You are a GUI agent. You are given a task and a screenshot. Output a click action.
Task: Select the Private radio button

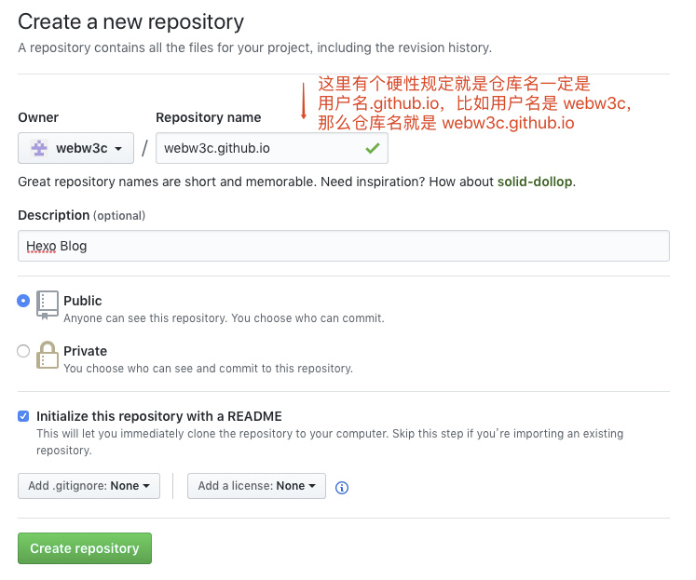[23, 351]
